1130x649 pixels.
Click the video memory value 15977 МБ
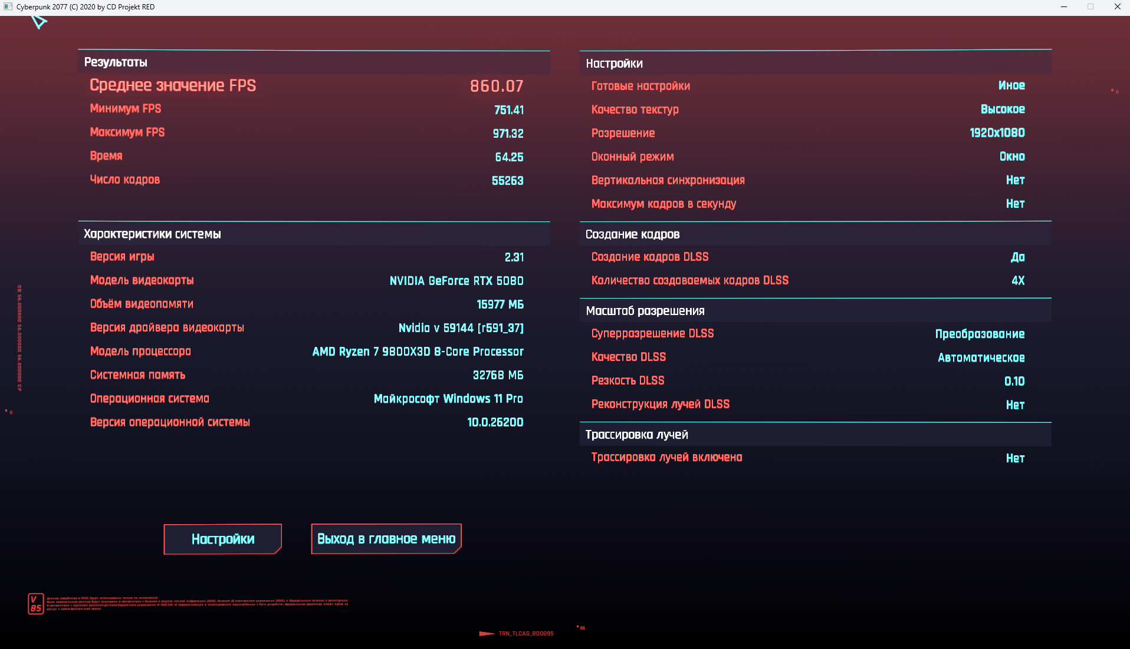coord(500,304)
